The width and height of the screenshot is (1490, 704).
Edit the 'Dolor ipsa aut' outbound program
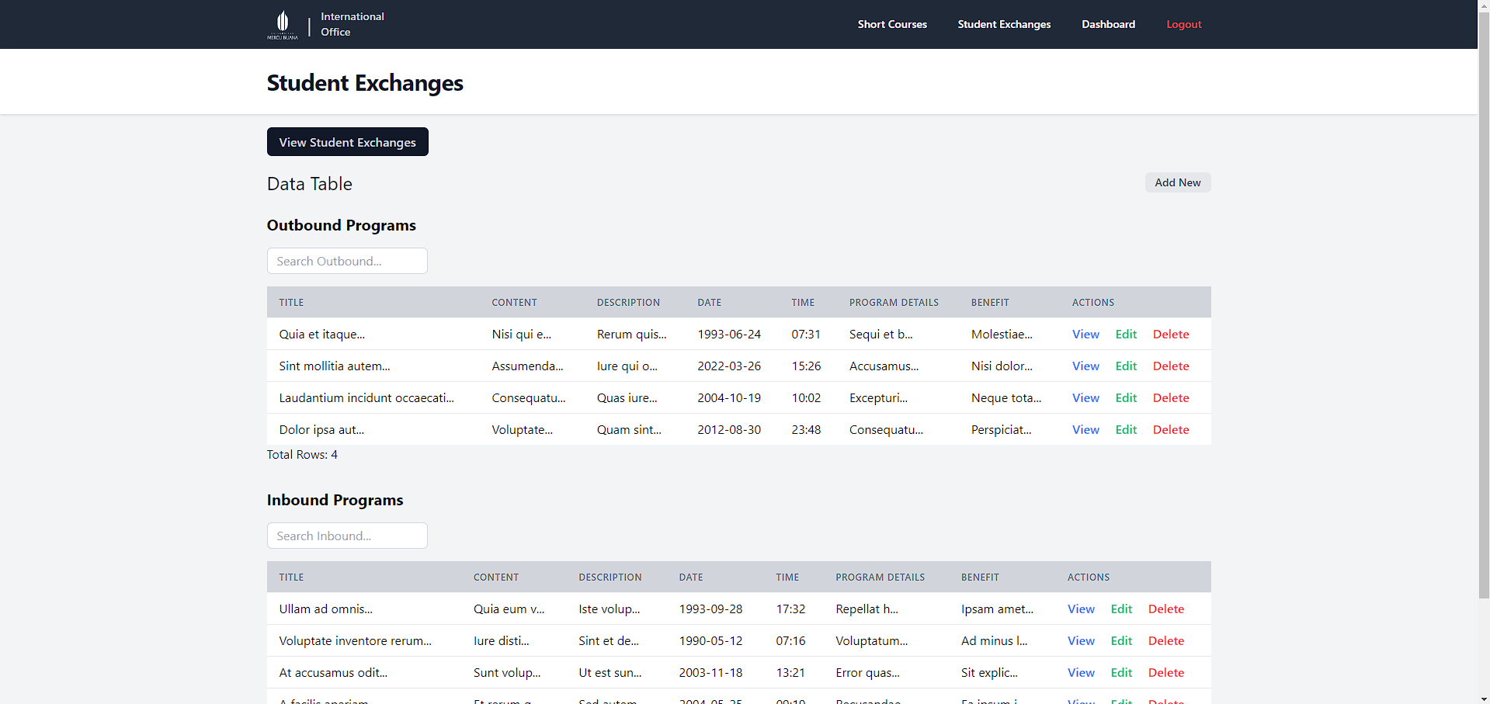[1126, 429]
